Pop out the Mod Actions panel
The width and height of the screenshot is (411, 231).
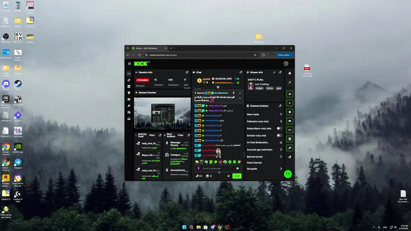tap(188, 135)
